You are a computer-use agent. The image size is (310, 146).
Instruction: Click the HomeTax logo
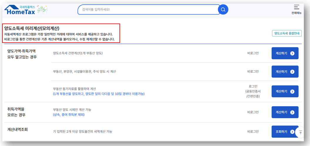[x=20, y=10]
